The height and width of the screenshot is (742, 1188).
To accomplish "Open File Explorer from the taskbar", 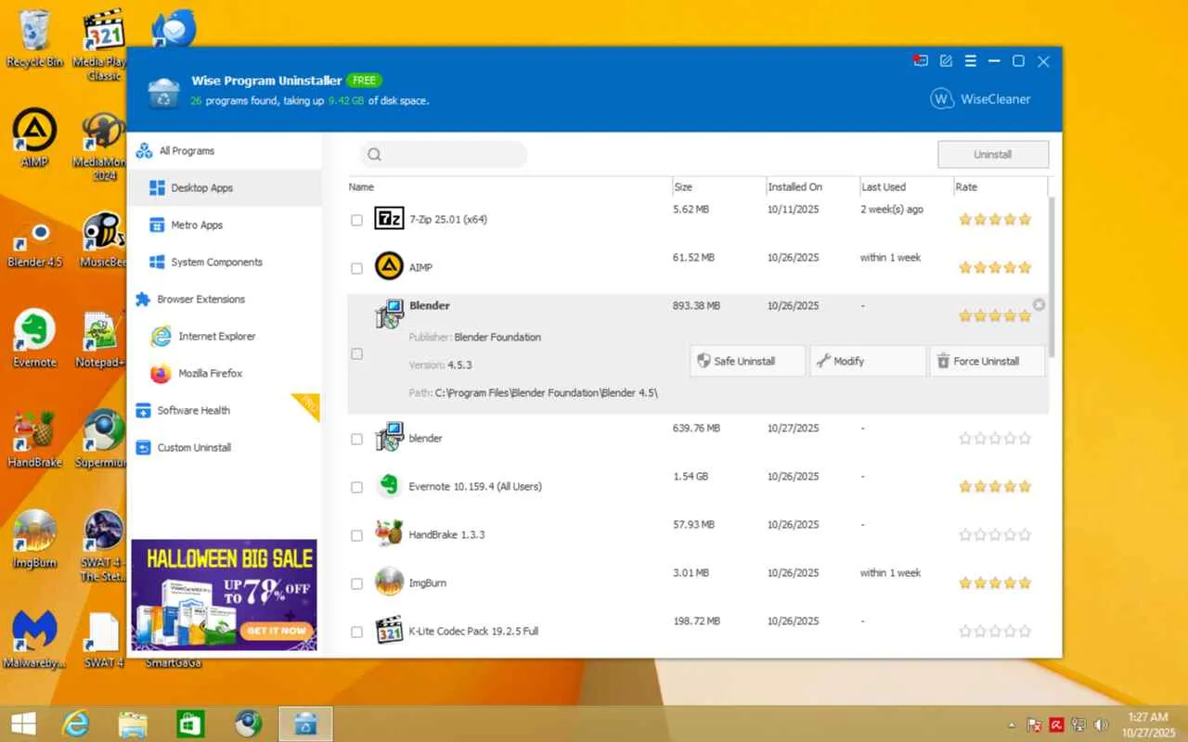I will [x=133, y=723].
